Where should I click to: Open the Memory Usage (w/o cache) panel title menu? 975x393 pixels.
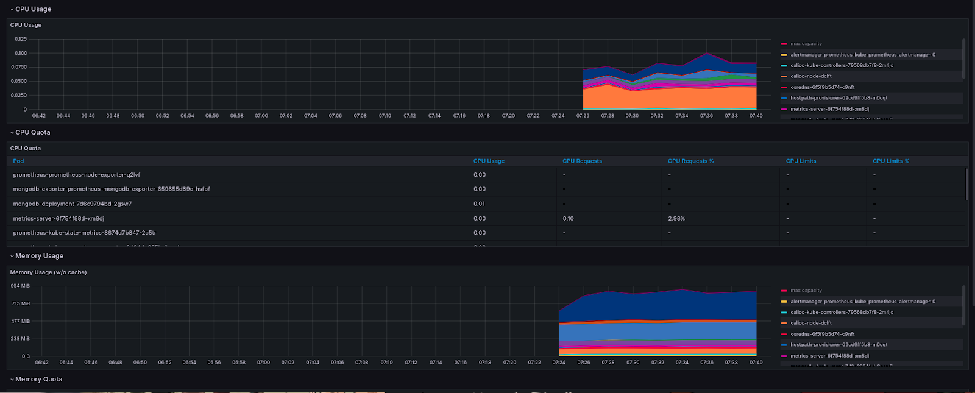[x=48, y=272]
